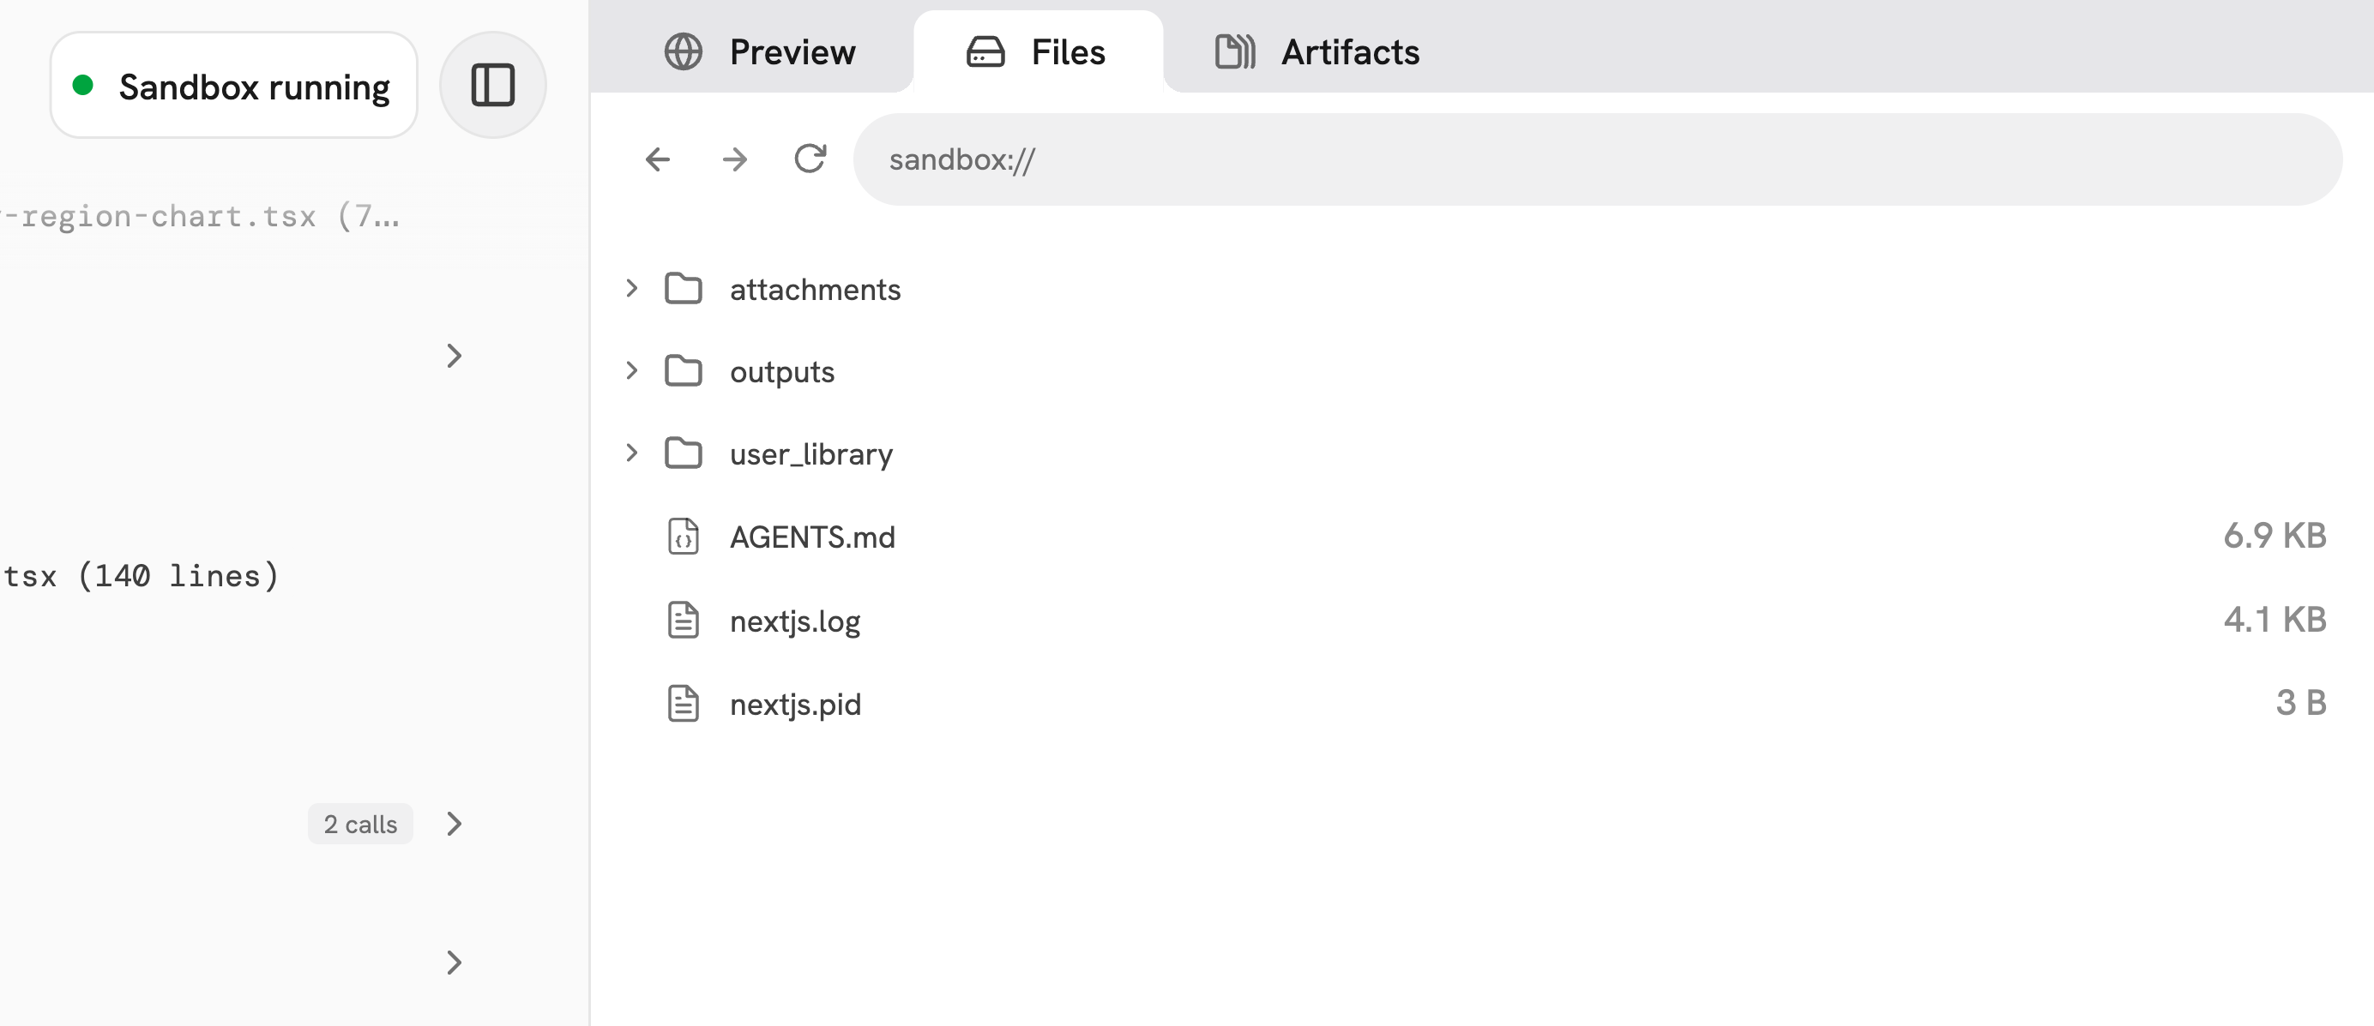Screen dimensions: 2374x1026
Task: Select the Files tab
Action: 1037,51
